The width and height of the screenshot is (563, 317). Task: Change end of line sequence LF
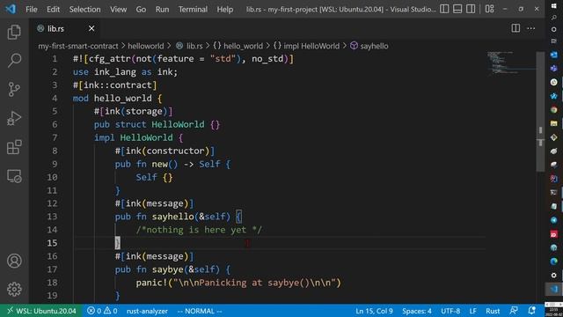pyautogui.click(x=473, y=311)
